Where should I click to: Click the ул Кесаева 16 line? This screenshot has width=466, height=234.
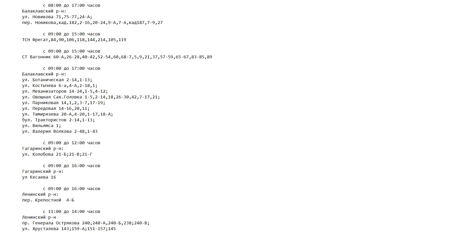click(39, 177)
